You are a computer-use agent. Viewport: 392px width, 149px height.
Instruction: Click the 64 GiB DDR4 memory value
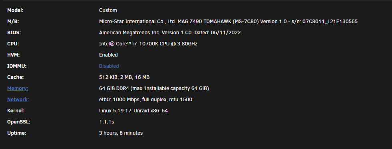click(154, 88)
